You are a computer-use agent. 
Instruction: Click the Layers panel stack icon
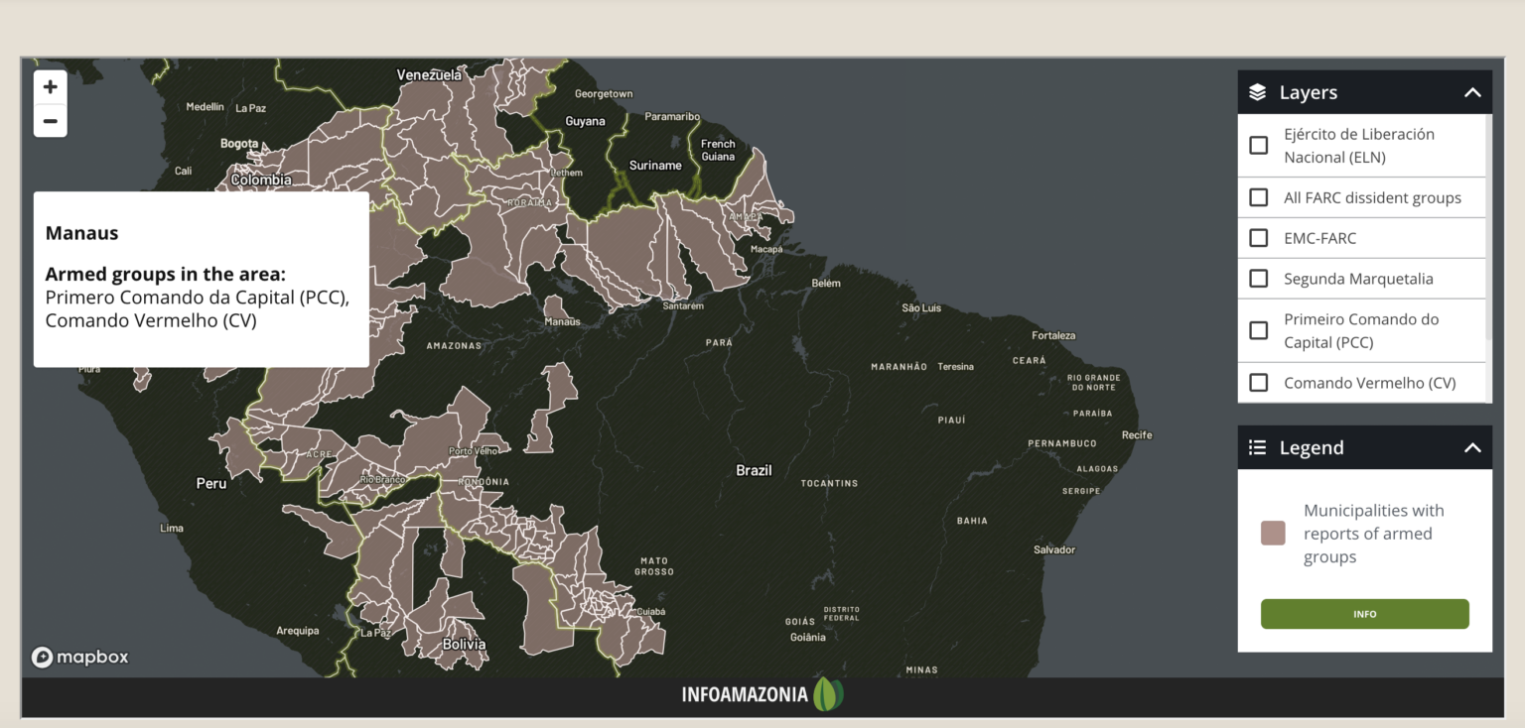[1259, 91]
